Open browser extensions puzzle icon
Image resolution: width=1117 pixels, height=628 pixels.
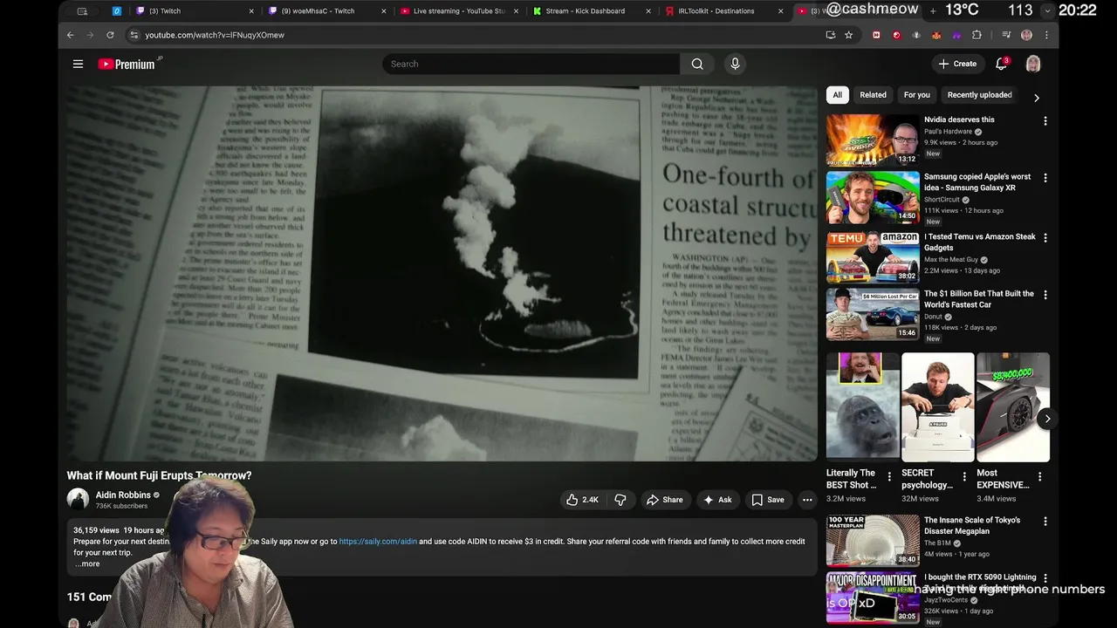point(977,35)
